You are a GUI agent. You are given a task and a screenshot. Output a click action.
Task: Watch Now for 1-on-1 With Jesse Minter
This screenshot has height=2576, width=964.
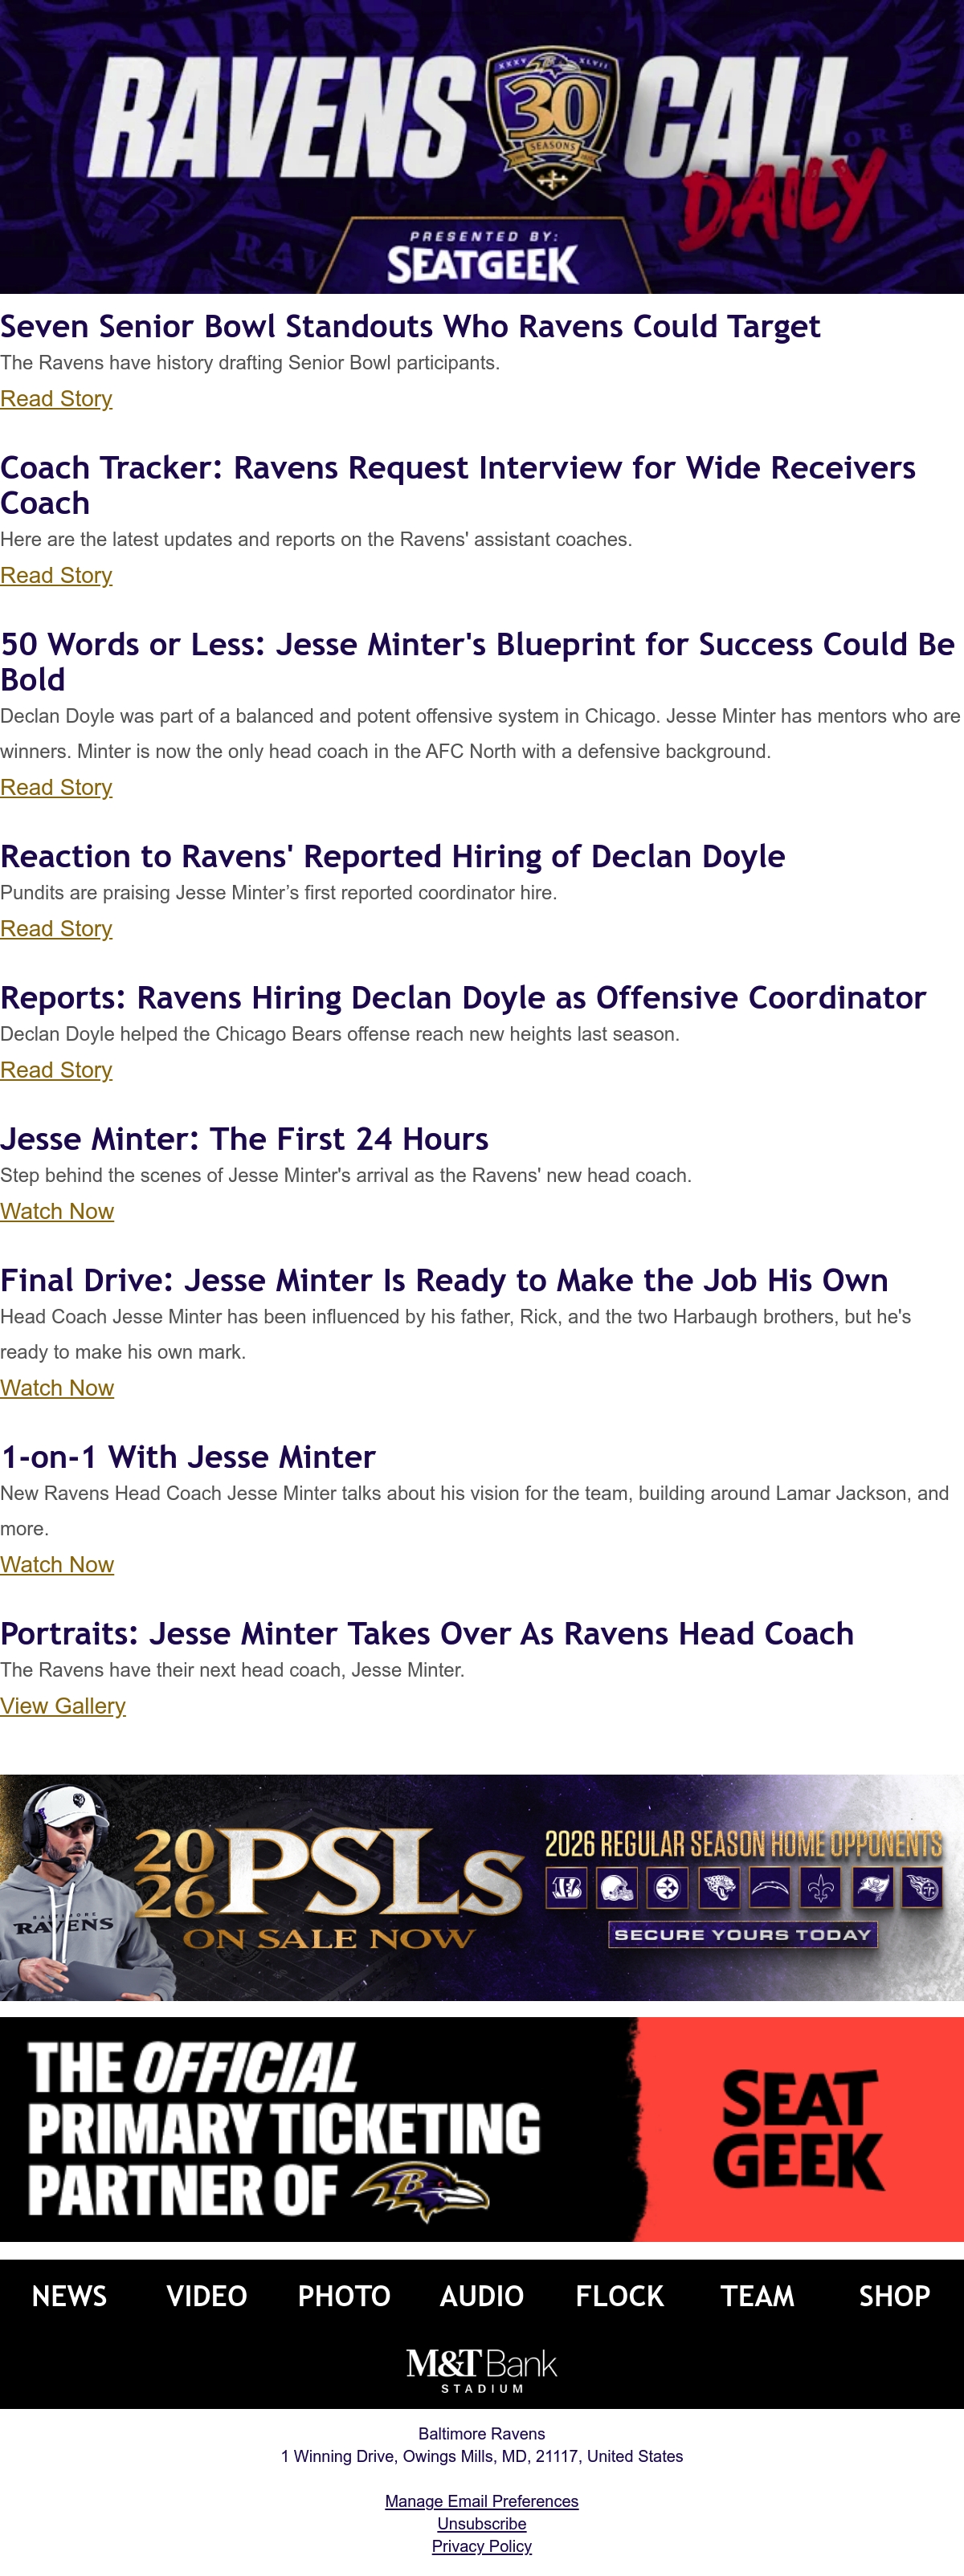(57, 1565)
